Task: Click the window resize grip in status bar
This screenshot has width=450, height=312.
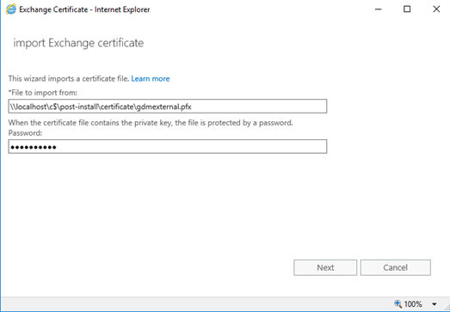Action: coord(447,309)
